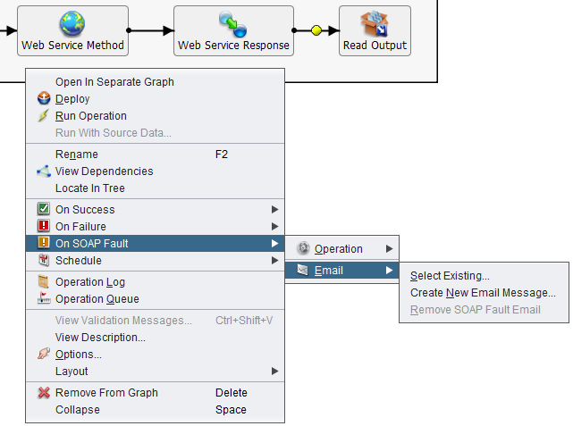Click the Remove From Graph red X icon

pyautogui.click(x=44, y=393)
